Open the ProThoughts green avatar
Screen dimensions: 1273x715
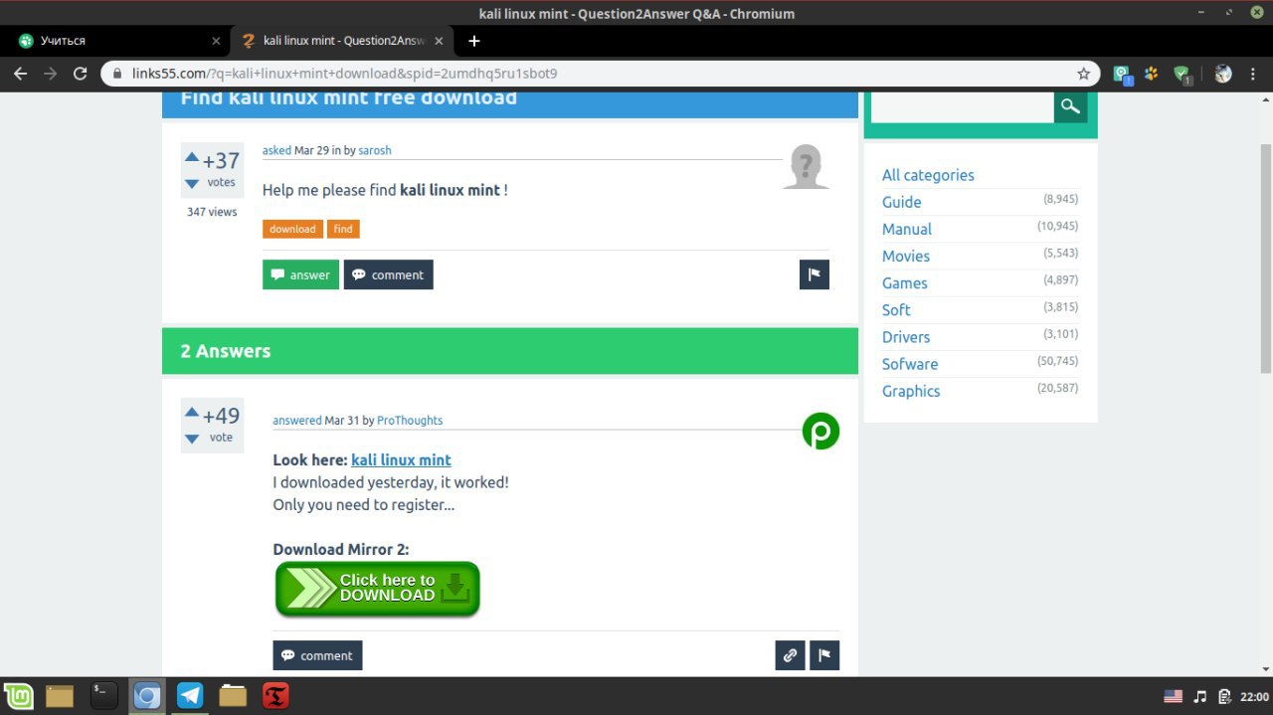820,432
